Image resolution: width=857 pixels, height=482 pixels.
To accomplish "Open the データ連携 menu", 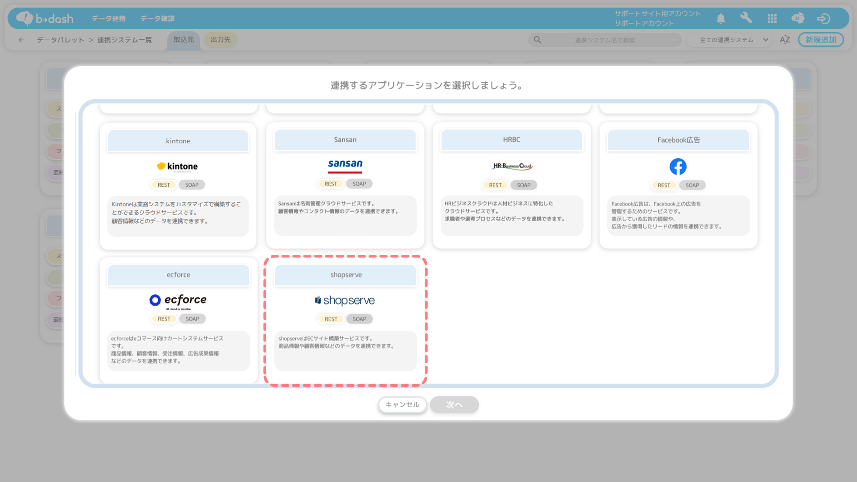I will coord(109,19).
